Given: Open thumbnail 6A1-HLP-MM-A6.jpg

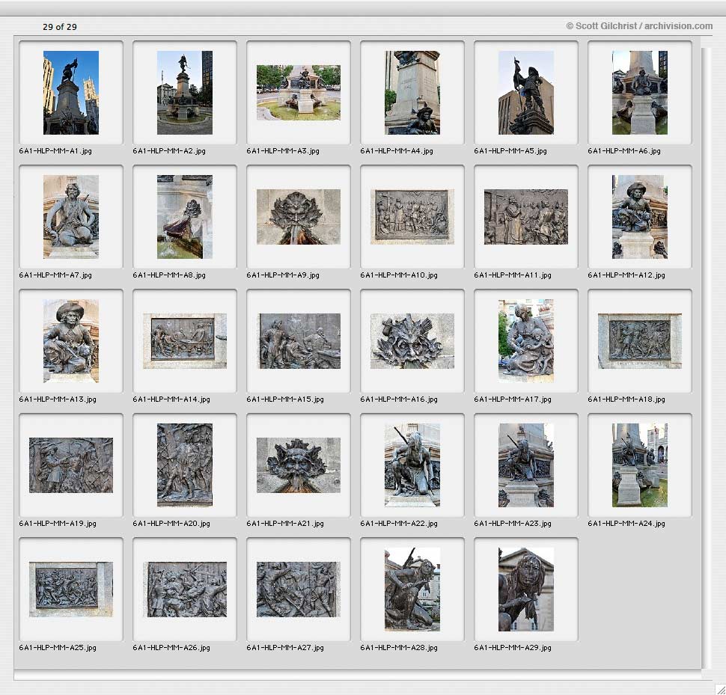Looking at the screenshot, I should coord(640,93).
